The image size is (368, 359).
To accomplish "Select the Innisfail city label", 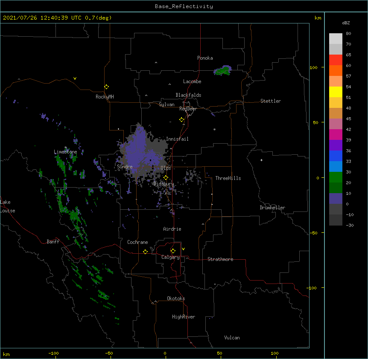I will (177, 139).
